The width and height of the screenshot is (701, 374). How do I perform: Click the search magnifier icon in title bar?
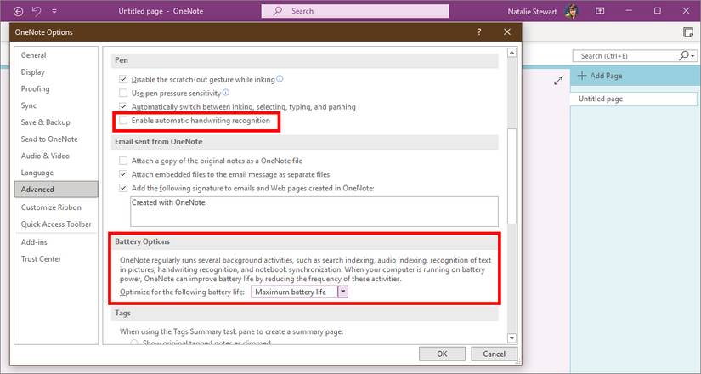[278, 11]
